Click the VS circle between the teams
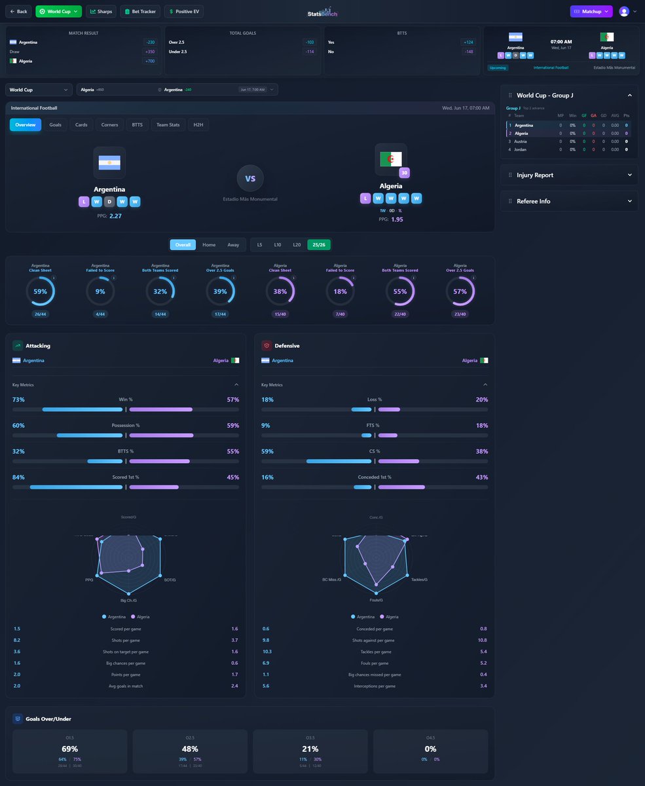645x786 pixels. (250, 178)
